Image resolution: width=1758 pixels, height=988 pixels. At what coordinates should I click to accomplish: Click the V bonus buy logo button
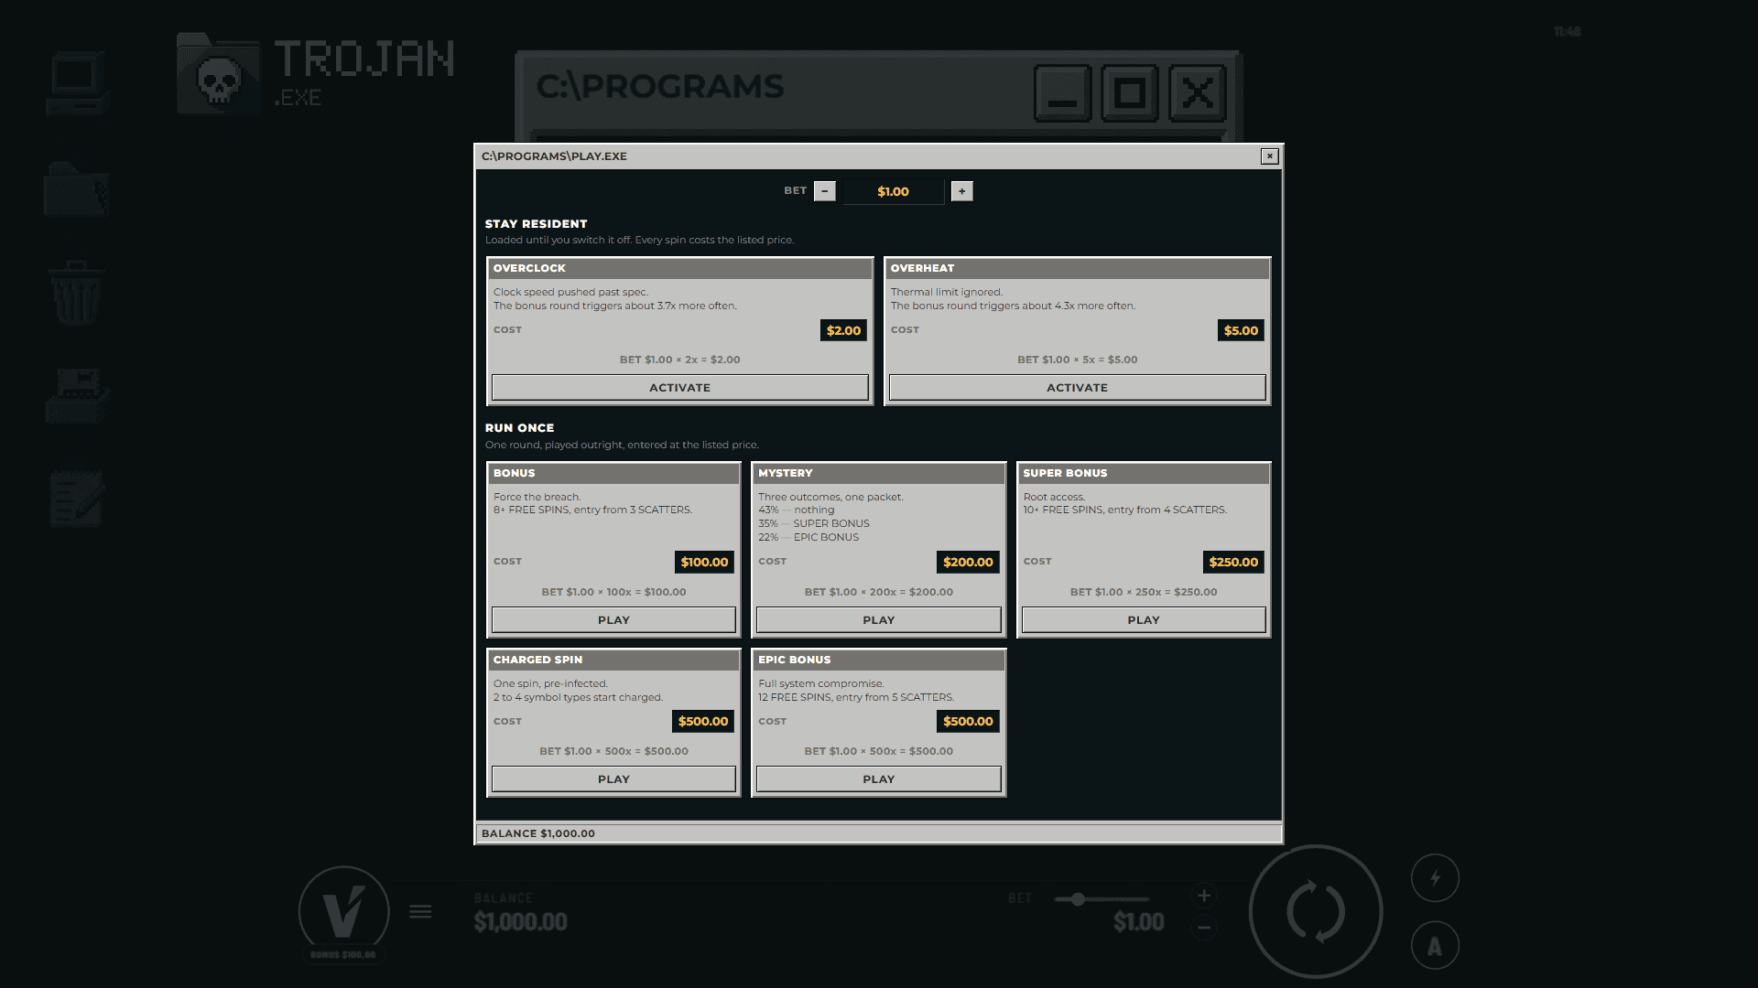pos(344,912)
